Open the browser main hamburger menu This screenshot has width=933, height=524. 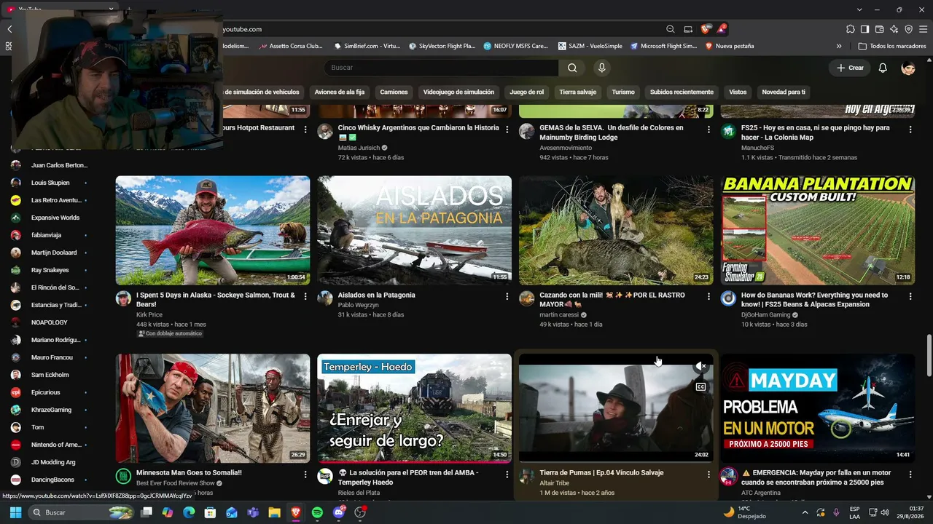click(924, 29)
